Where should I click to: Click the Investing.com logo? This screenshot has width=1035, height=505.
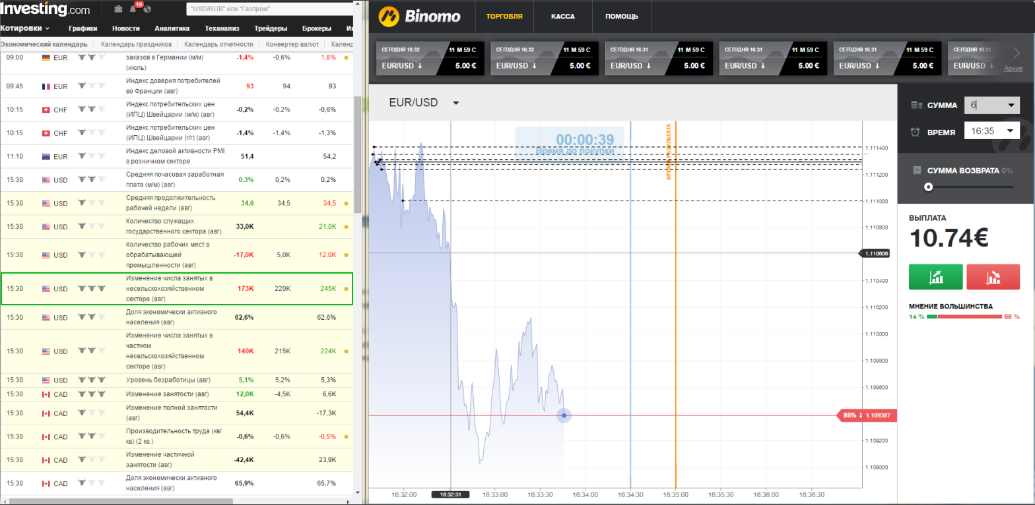[45, 9]
